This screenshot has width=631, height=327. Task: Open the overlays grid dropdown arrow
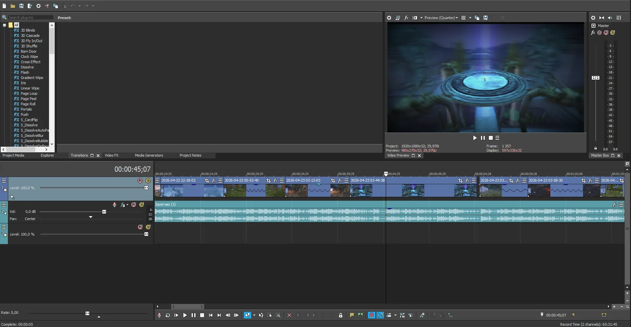(470, 18)
